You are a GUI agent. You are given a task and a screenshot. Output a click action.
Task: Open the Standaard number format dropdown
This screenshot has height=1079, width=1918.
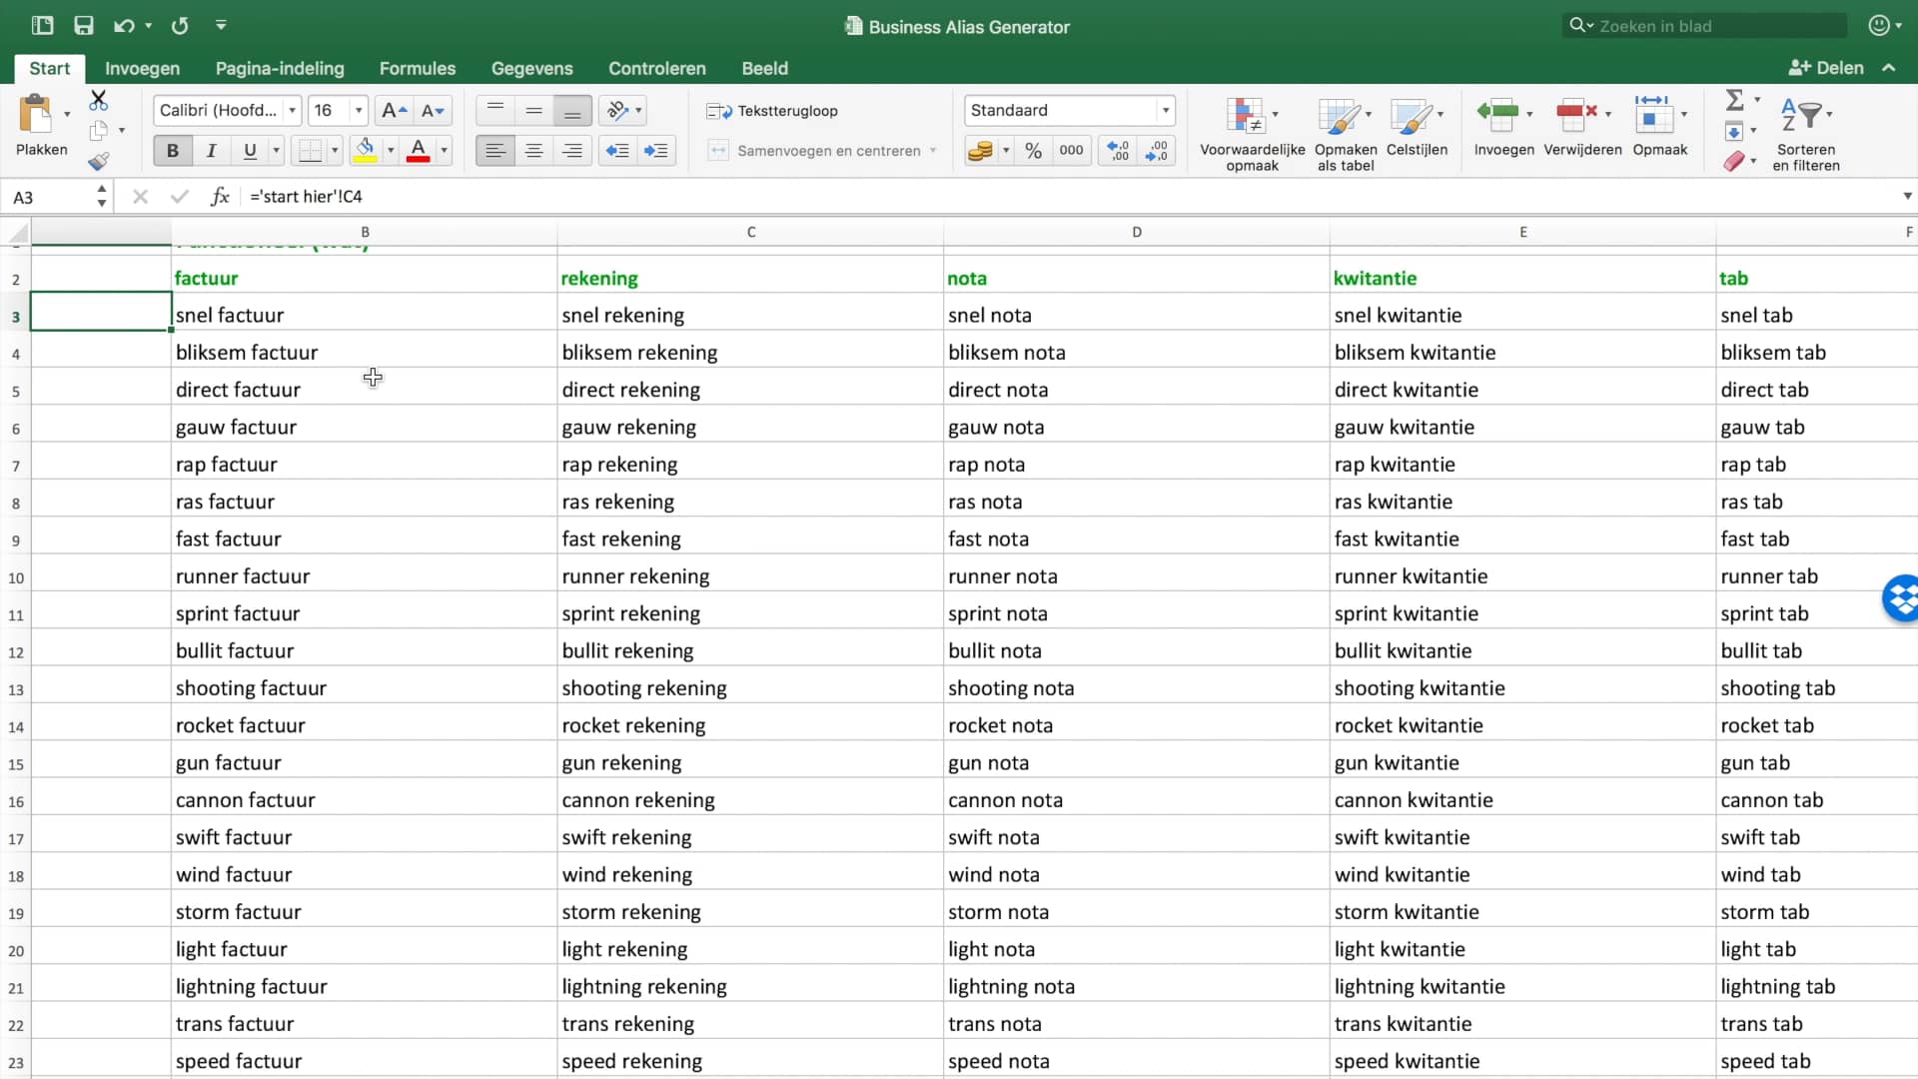[x=1165, y=110]
